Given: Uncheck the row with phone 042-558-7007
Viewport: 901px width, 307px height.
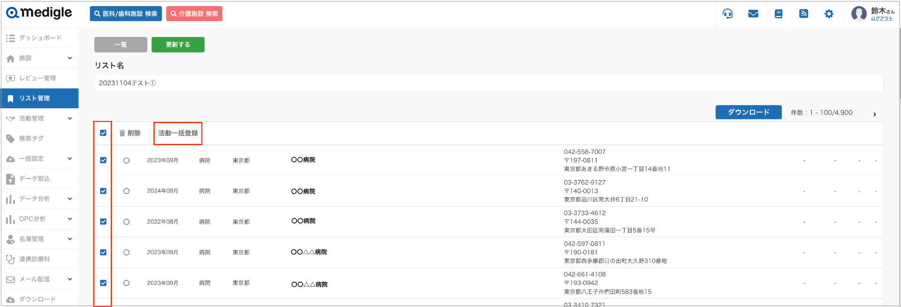Looking at the screenshot, I should (x=103, y=160).
